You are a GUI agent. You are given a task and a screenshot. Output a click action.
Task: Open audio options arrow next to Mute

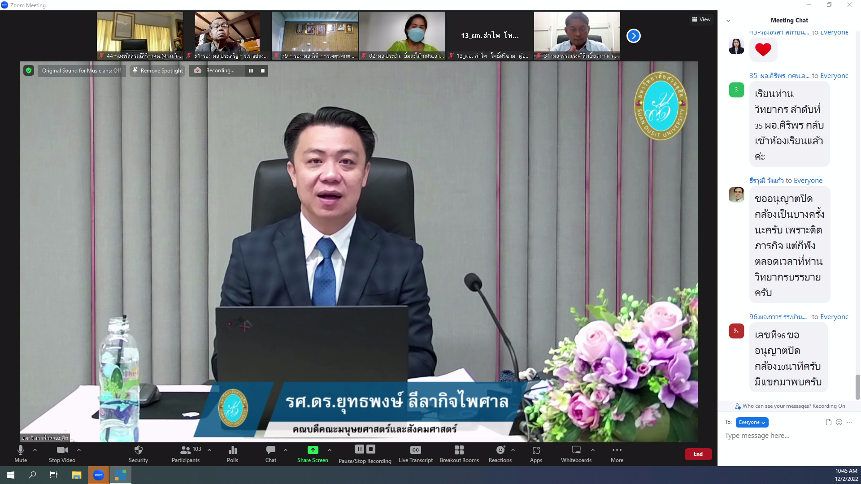[x=35, y=449]
